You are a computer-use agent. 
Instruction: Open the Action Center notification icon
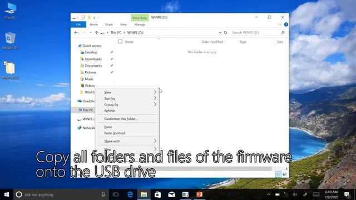tap(347, 194)
